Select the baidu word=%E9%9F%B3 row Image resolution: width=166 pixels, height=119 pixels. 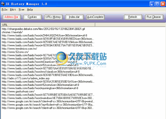point(48,39)
